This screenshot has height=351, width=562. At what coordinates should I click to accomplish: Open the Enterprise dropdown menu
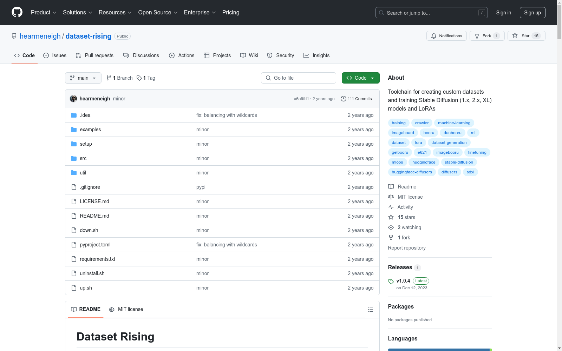[x=200, y=13]
